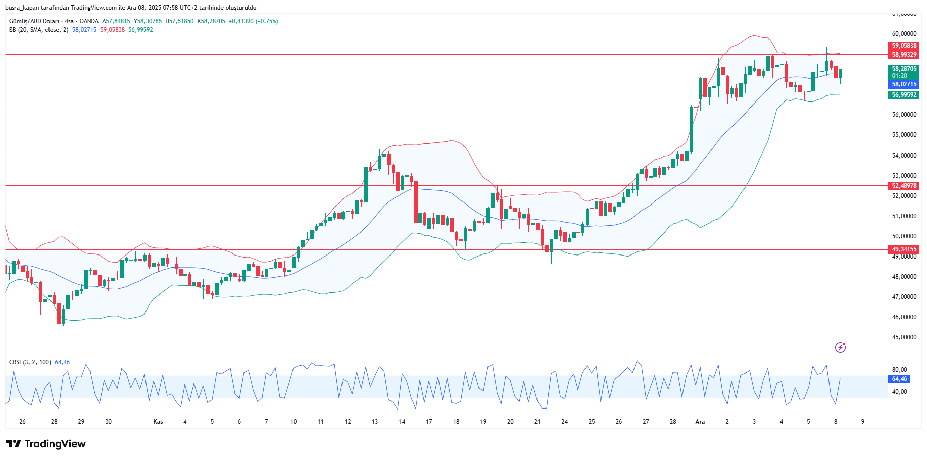The image size is (927, 459).
Task: Open the BB (20, SMA, close, 2) indicator legend
Action: [x=38, y=30]
